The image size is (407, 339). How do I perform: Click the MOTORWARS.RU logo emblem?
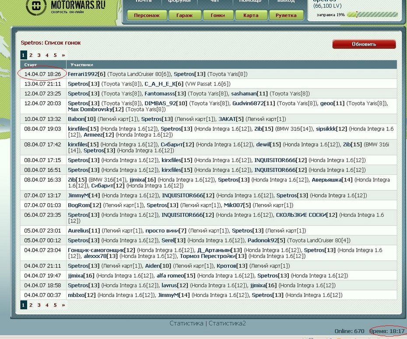click(36, 6)
